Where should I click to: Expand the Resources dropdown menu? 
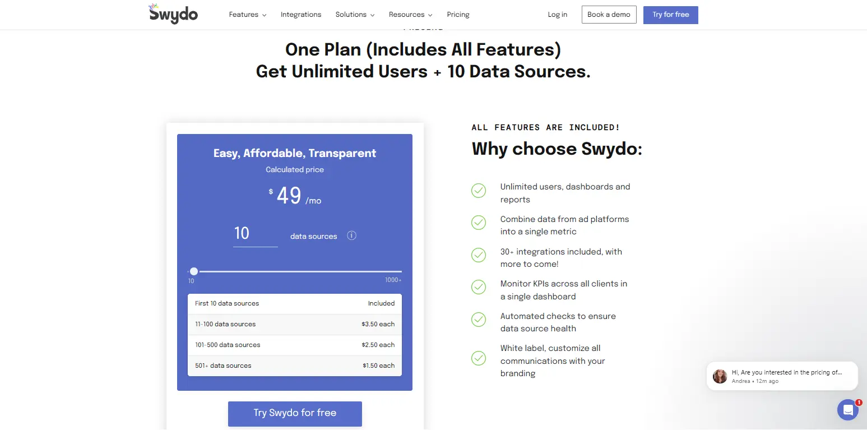click(x=410, y=15)
